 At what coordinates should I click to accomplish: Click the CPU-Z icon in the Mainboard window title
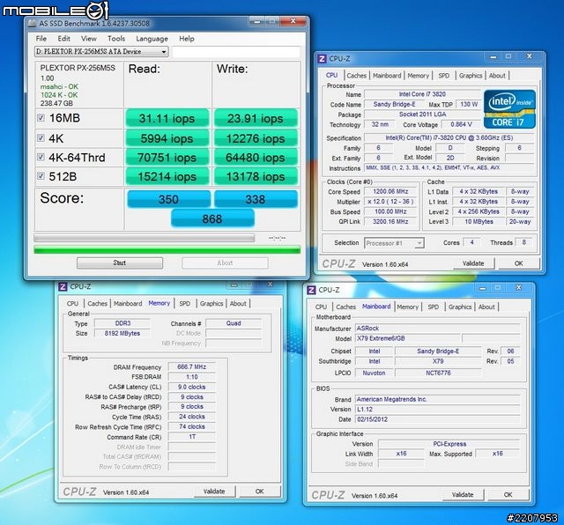(x=311, y=290)
